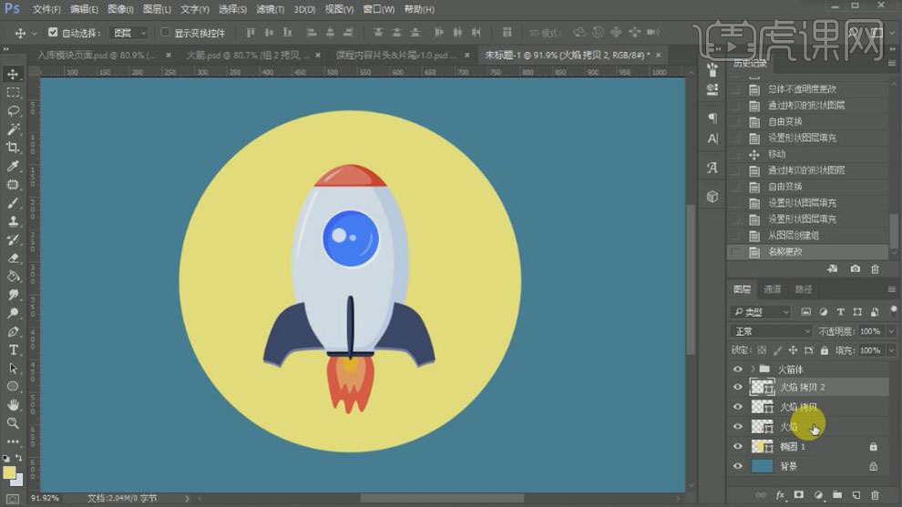Create a new snapshot with the History camera icon
This screenshot has width=902, height=507.
coord(855,269)
